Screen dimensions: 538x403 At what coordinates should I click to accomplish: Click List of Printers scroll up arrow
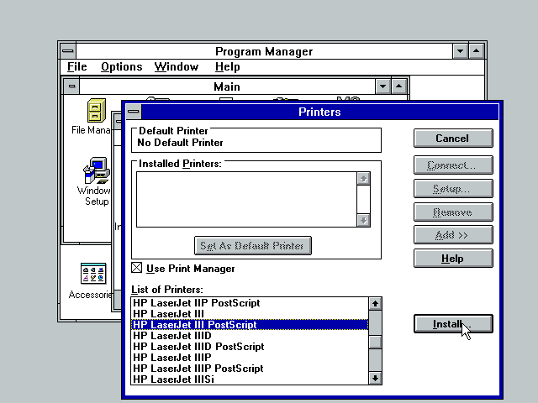376,303
